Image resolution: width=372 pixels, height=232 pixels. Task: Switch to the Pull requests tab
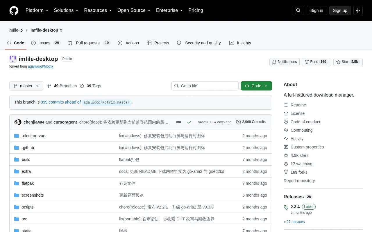coord(89,43)
